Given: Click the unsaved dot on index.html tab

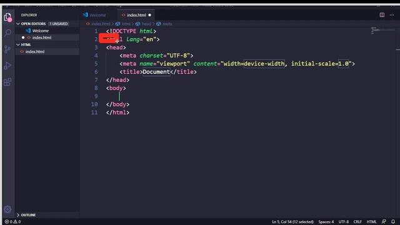Looking at the screenshot, I should 150,15.
